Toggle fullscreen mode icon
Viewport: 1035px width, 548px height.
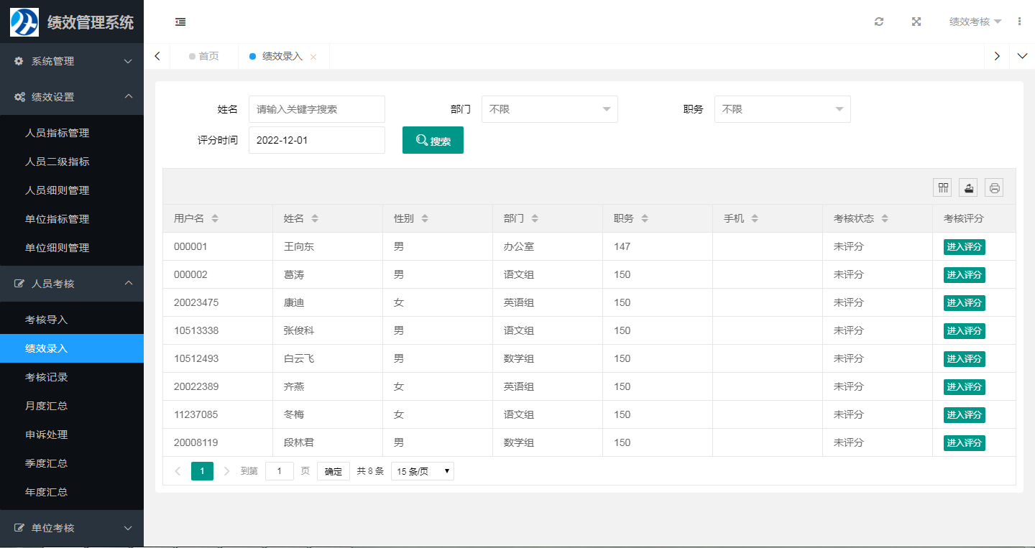[916, 22]
